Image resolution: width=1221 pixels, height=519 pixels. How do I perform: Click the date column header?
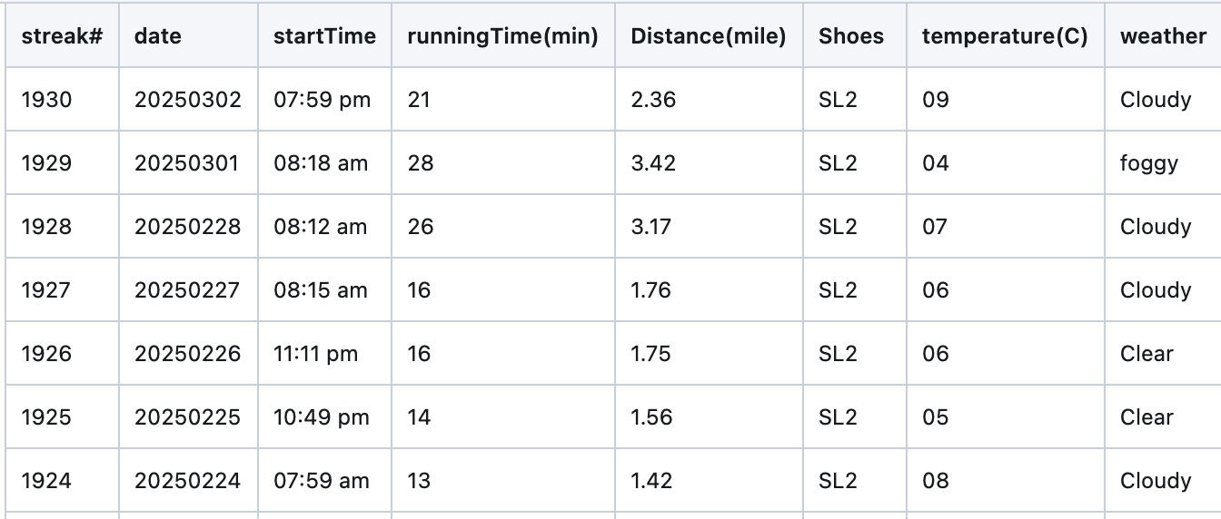[188, 36]
